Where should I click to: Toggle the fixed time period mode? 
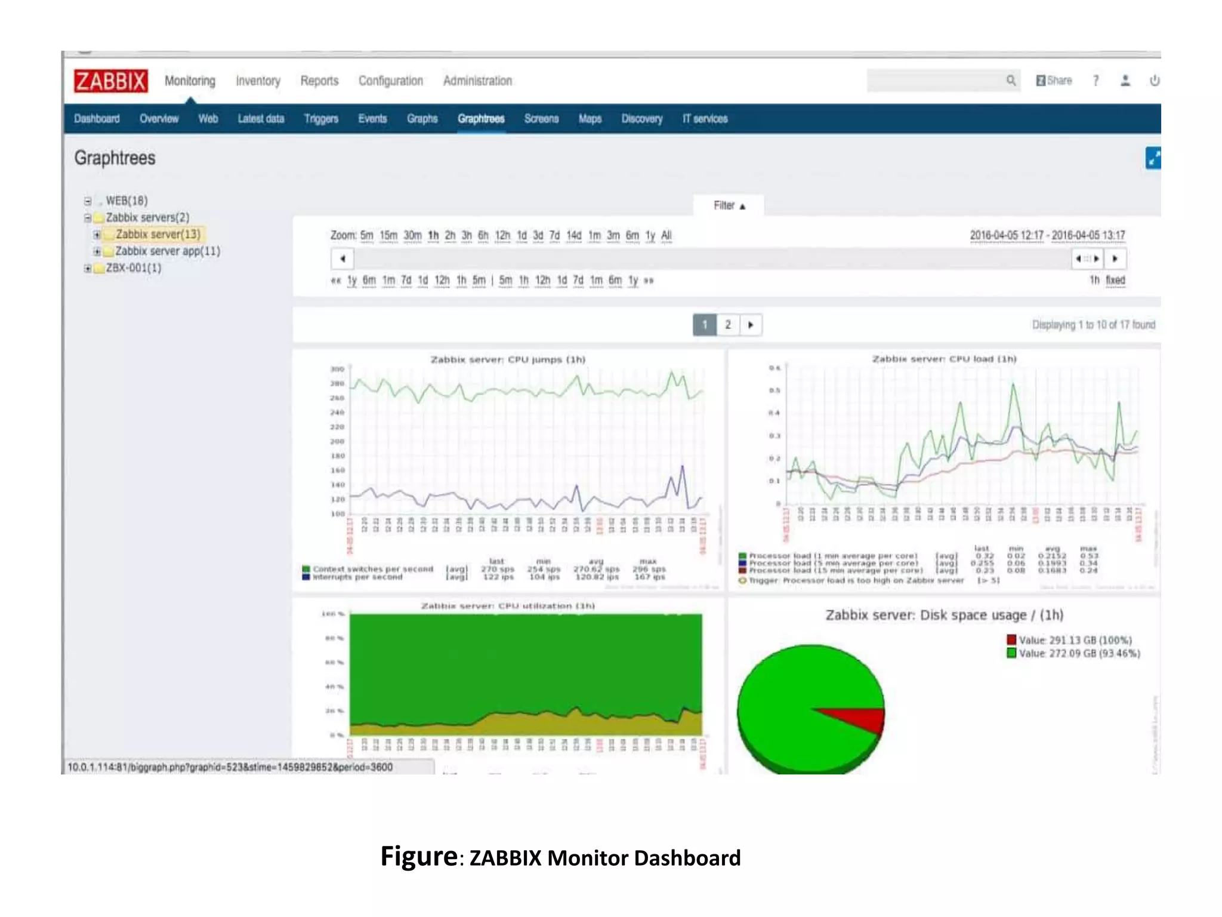pyautogui.click(x=1115, y=280)
